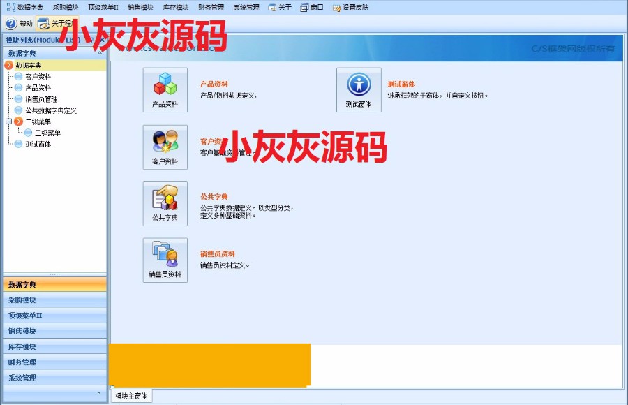Click the 关于 icon on the menu bar
This screenshot has width=628, height=405.
click(272, 6)
